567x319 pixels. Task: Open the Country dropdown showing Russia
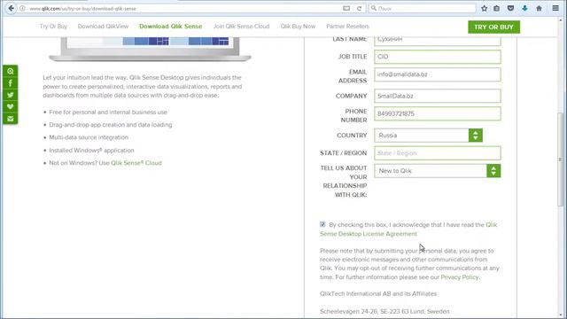coord(428,136)
